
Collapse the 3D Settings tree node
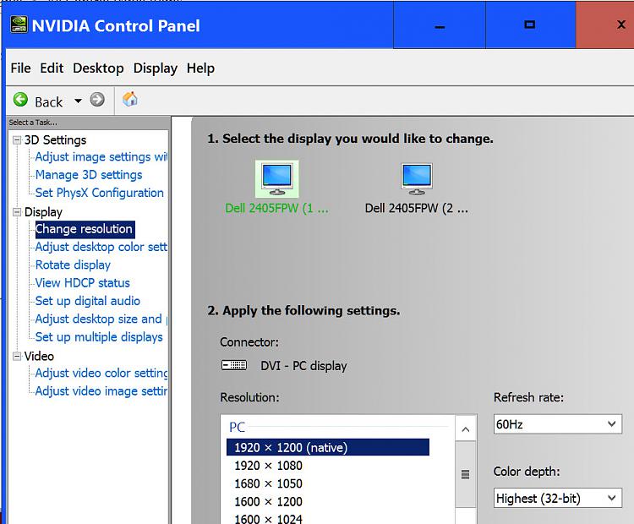pyautogui.click(x=17, y=140)
